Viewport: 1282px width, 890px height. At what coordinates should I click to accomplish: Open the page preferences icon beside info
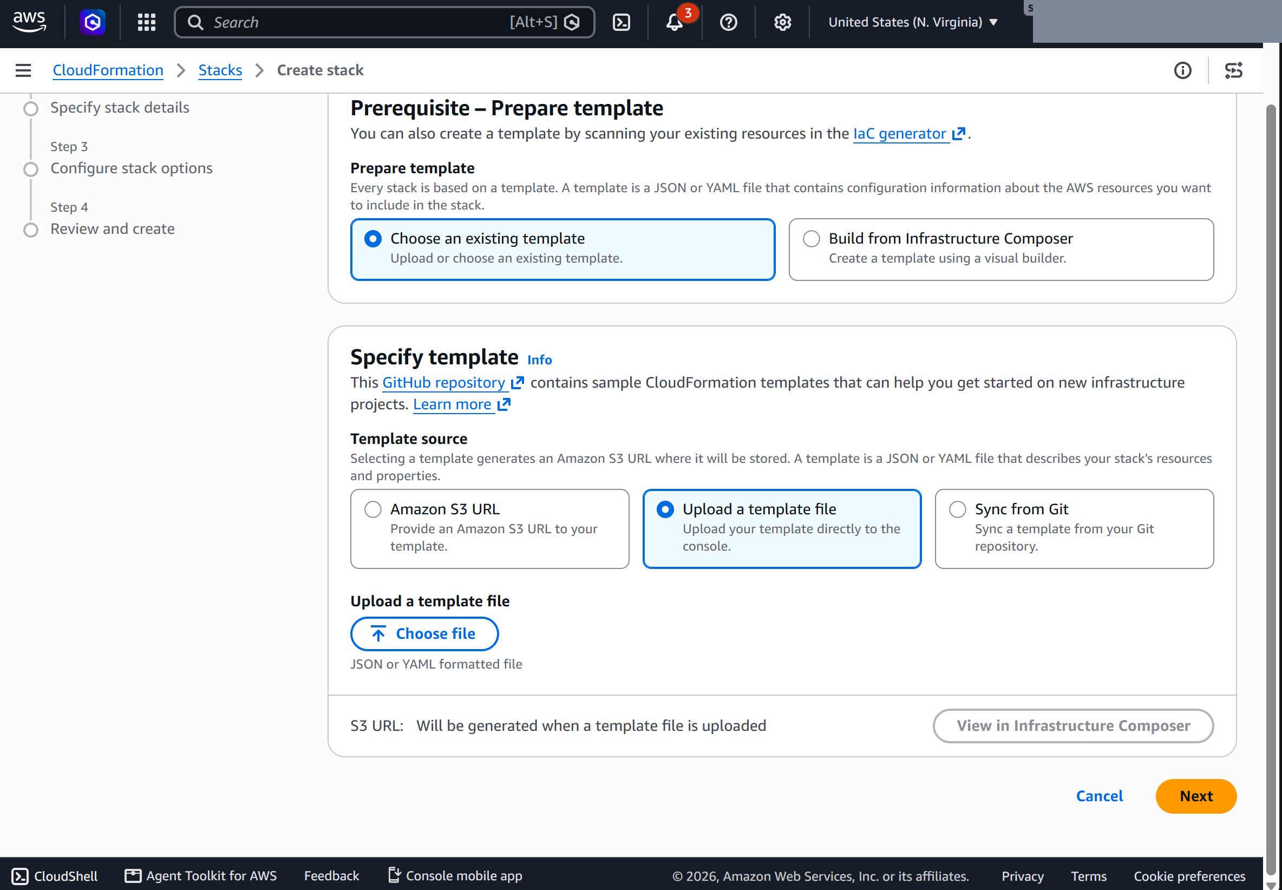pos(1233,70)
